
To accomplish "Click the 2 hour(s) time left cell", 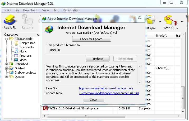I will [164, 68].
